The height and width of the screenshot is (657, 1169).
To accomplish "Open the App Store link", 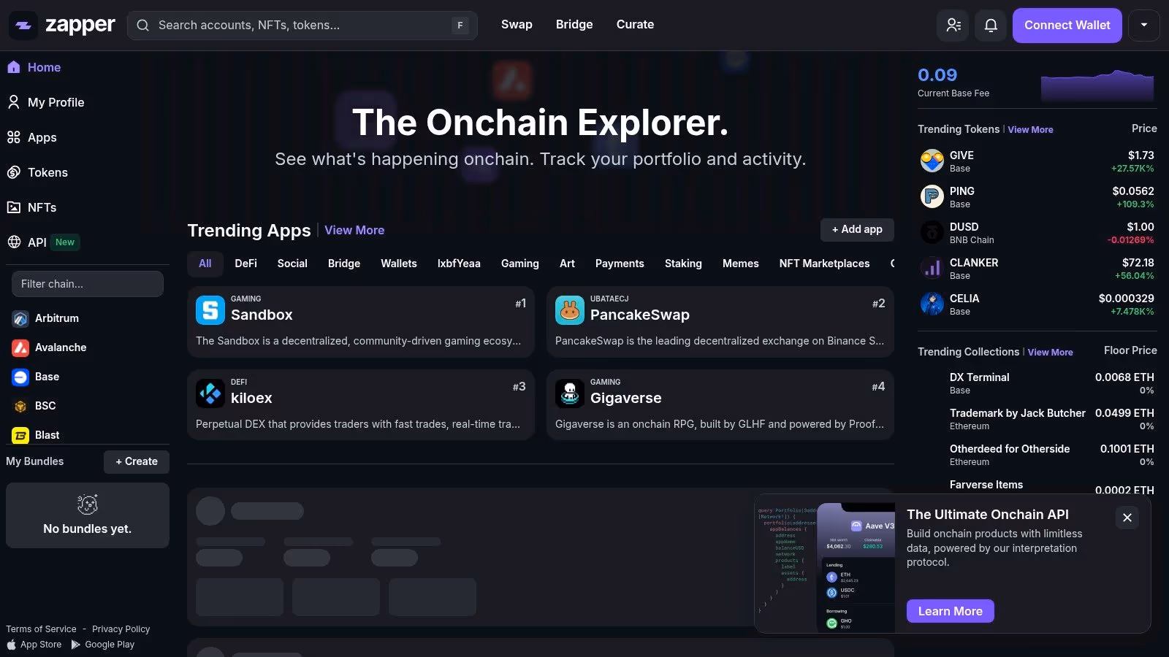I will click(34, 645).
